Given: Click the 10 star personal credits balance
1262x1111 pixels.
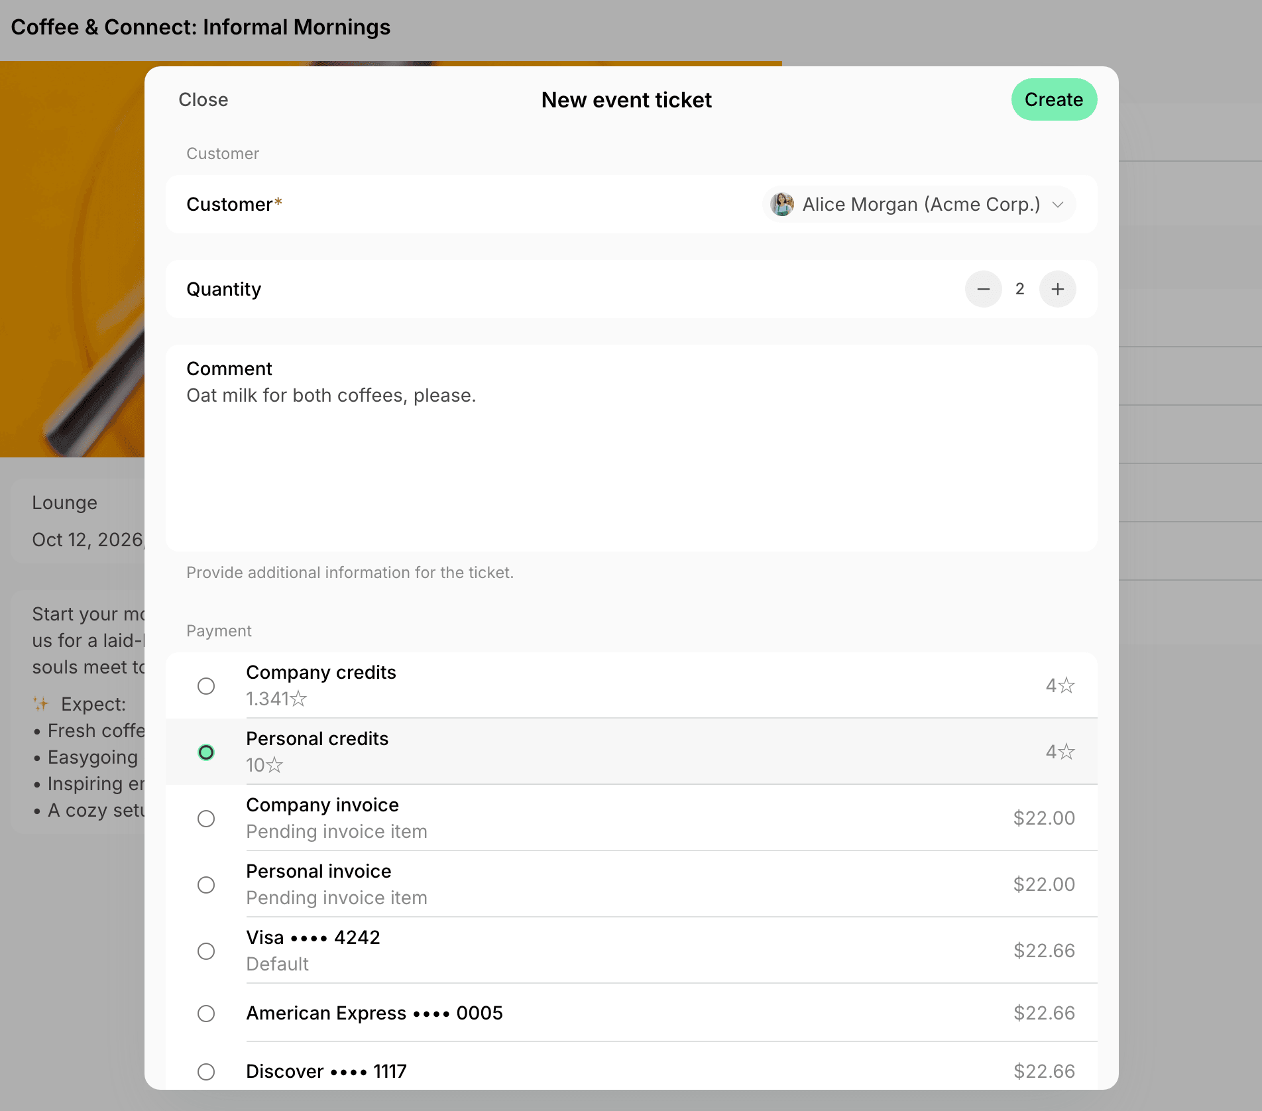Looking at the screenshot, I should 264,765.
